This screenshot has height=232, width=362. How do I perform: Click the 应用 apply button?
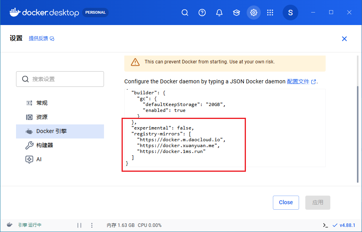318,202
